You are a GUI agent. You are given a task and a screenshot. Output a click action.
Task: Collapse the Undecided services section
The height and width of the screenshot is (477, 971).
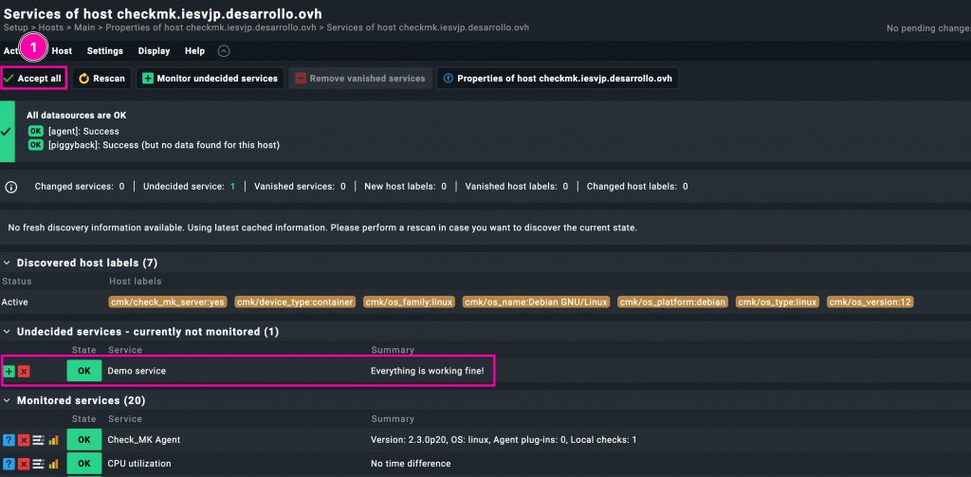(x=8, y=332)
